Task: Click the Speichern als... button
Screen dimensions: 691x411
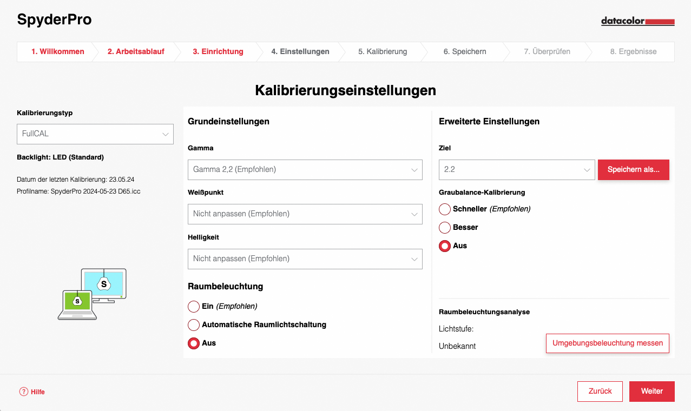Action: pyautogui.click(x=634, y=170)
